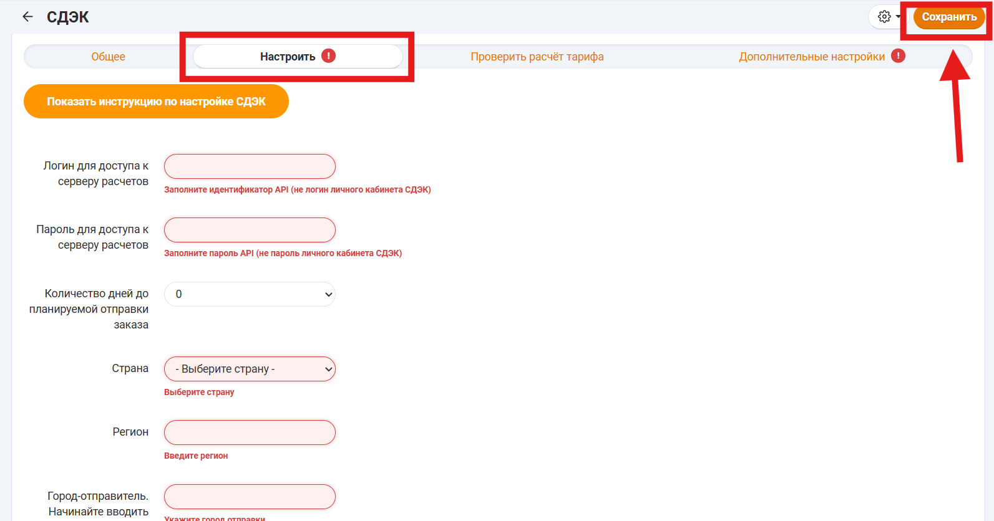Click warning icon beside Дополнительные настройки

point(898,56)
